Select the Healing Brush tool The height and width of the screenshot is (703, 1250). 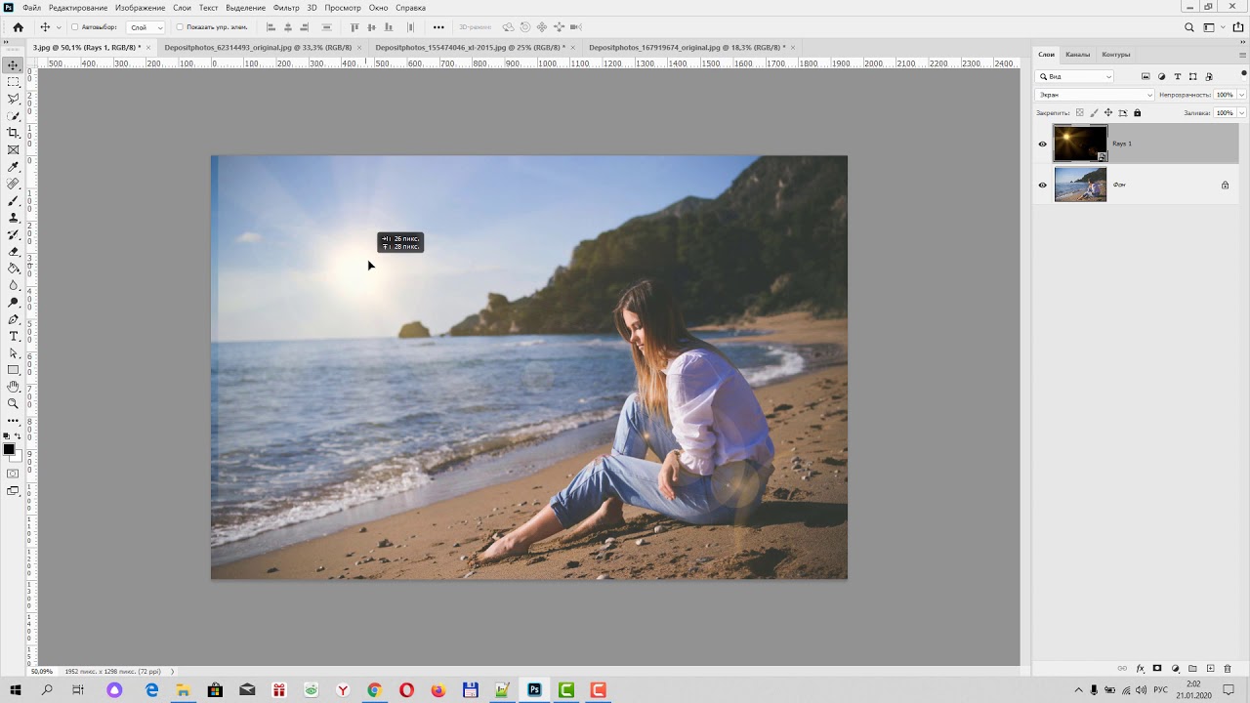[13, 184]
